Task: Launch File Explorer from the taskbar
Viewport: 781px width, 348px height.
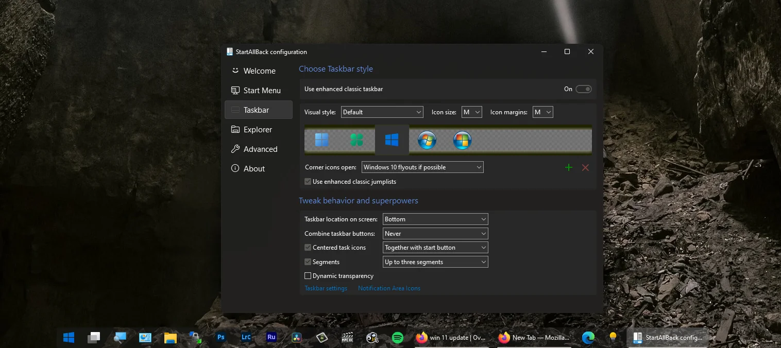Action: click(171, 338)
